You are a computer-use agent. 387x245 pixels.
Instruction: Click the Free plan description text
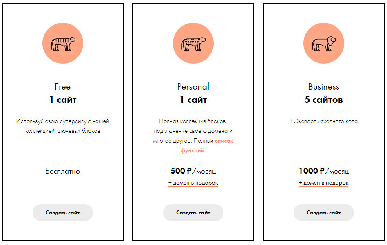[x=63, y=126]
